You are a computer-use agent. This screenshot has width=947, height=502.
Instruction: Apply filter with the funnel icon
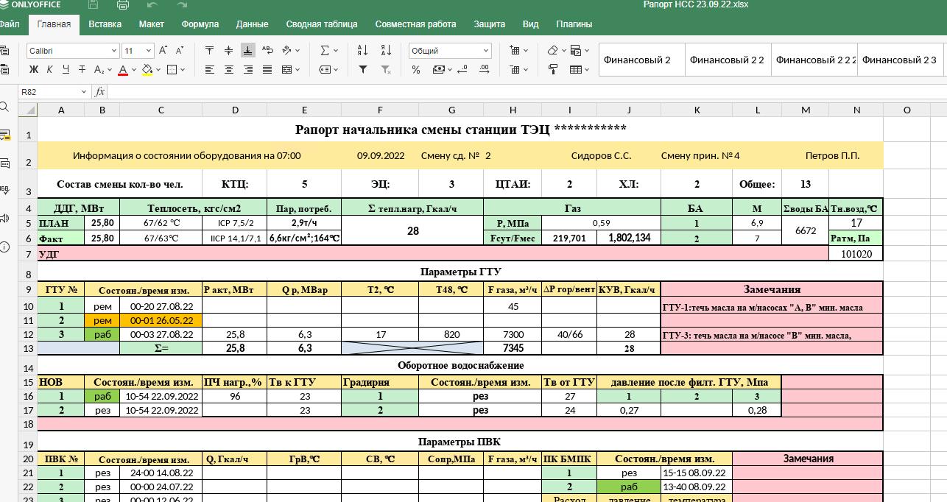click(362, 70)
